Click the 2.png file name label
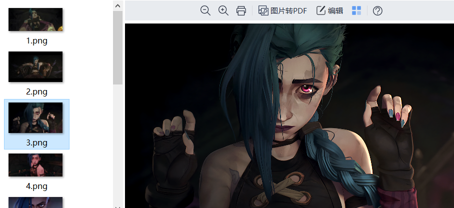The height and width of the screenshot is (208, 454). 36,91
